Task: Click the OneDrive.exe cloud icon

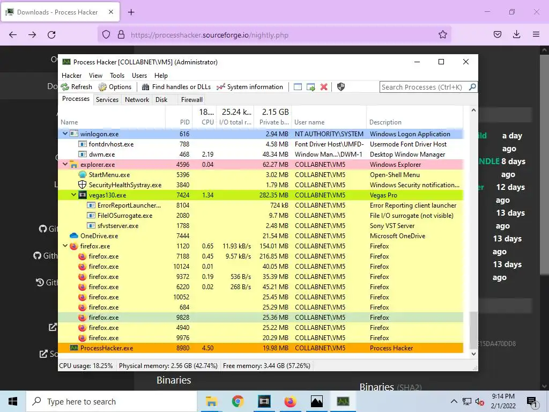Action: pos(73,236)
